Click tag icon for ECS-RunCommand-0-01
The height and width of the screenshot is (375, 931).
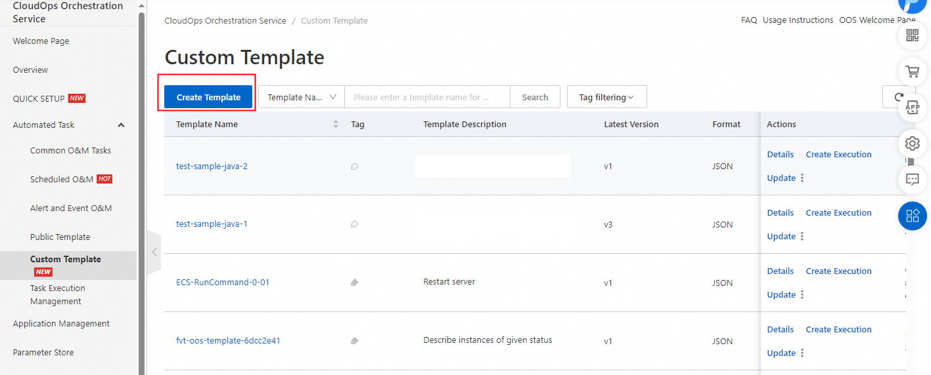(355, 283)
